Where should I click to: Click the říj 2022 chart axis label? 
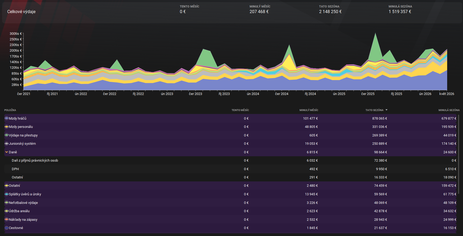[x=138, y=94]
